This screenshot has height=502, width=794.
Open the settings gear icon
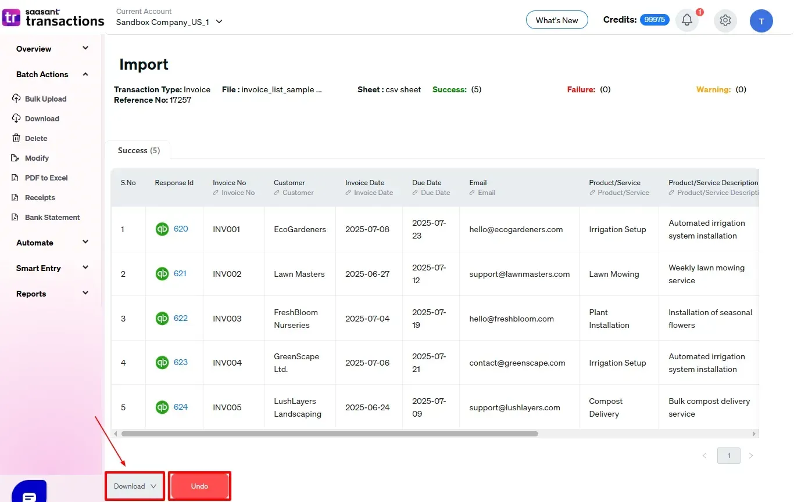coord(725,20)
